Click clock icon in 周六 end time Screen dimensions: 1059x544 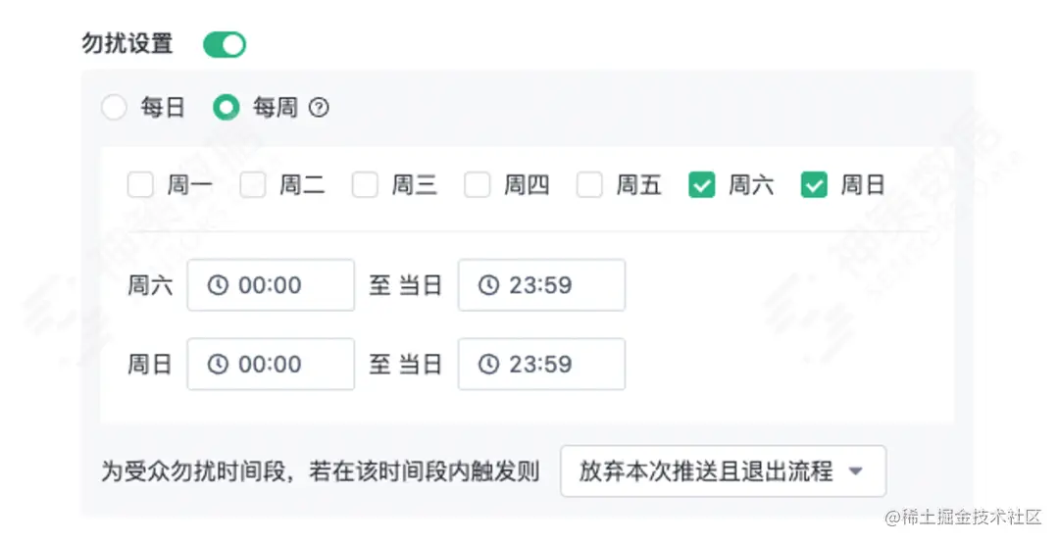pos(488,285)
